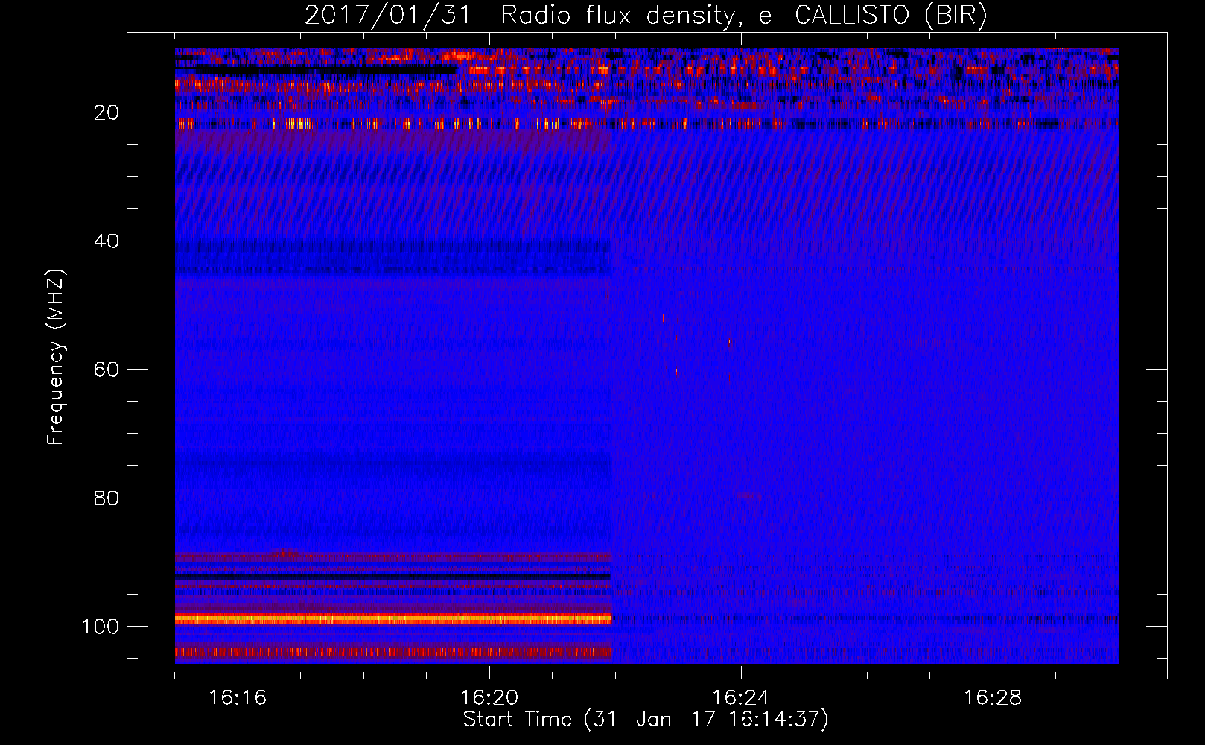Click the 60 MHz frequency tick label
1205x745 pixels.
tap(107, 370)
